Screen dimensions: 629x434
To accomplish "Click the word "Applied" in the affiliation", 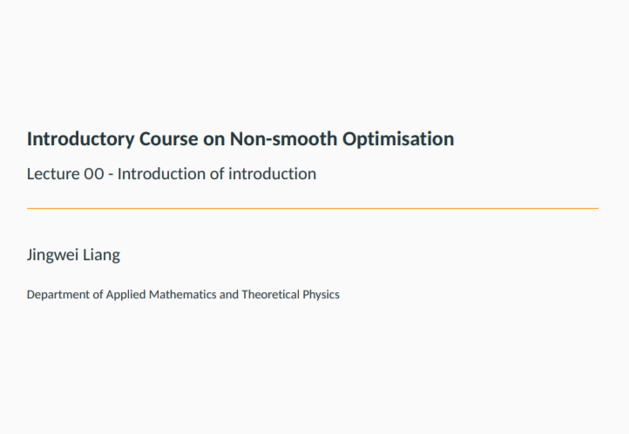I will tap(125, 295).
